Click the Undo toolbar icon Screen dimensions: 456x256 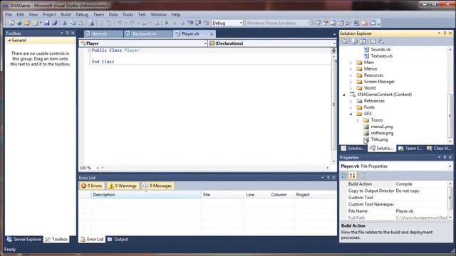[x=120, y=23]
